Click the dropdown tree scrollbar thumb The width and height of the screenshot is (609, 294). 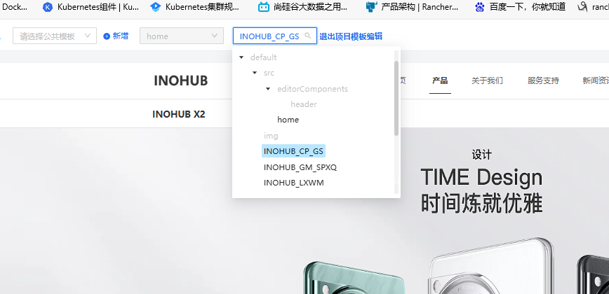[x=396, y=98]
